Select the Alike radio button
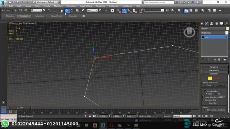Screen dimensions: 230x129 point(206,94)
